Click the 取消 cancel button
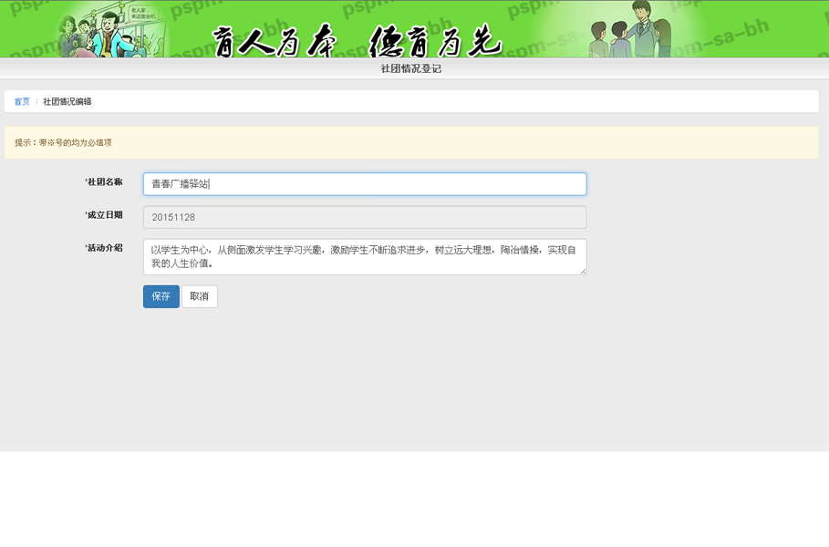 [x=199, y=296]
